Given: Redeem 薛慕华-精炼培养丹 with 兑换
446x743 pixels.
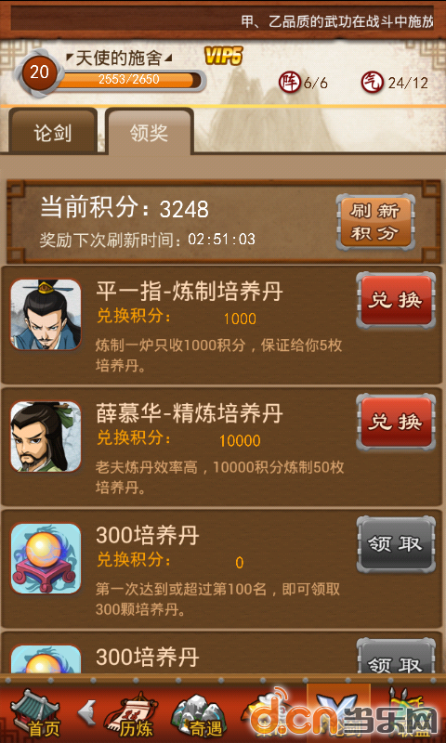Looking at the screenshot, I should [396, 423].
